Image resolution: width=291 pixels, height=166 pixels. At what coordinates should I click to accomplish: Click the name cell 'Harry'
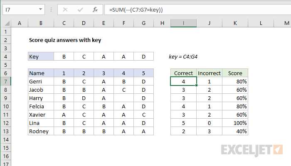(41, 98)
